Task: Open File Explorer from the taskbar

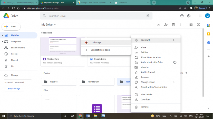Action: 95,116
